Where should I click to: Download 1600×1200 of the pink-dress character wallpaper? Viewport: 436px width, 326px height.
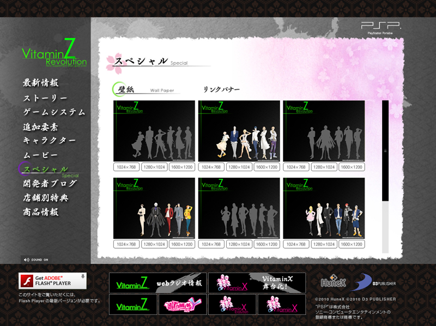click(x=352, y=244)
